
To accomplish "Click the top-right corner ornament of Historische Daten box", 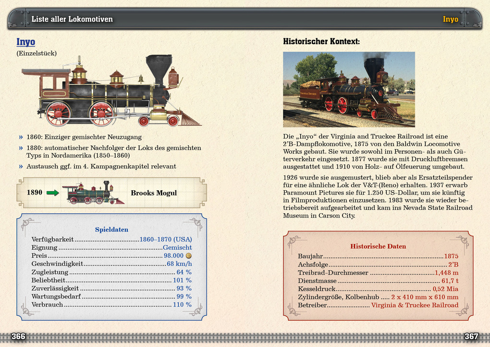I will [462, 241].
